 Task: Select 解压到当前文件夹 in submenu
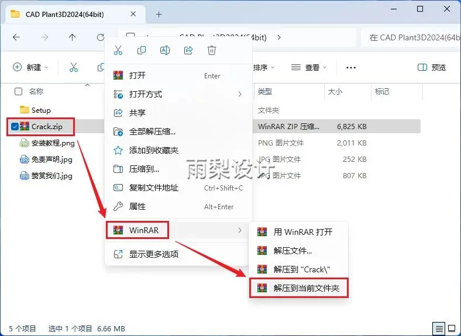(299, 288)
